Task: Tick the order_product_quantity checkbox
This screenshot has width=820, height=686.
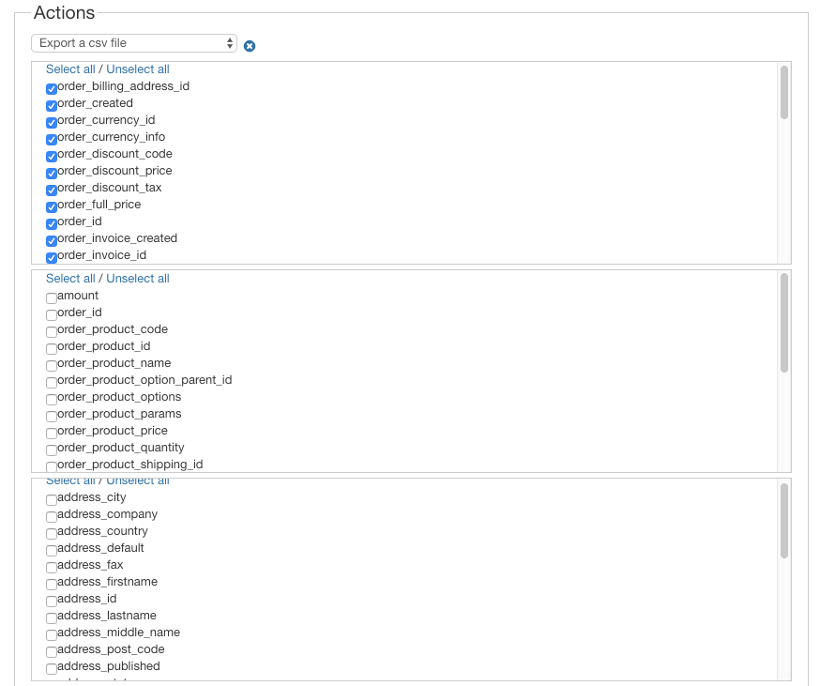Action: (52, 450)
